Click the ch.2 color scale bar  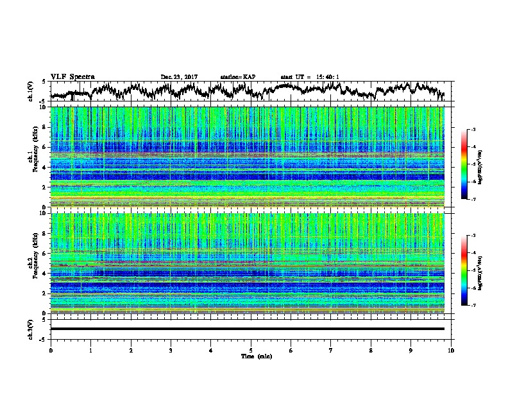tap(464, 270)
